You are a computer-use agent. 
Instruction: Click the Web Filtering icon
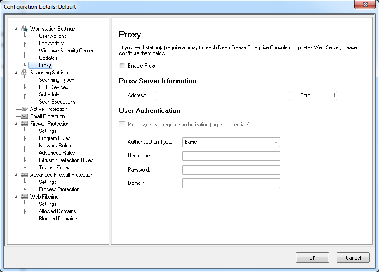click(x=24, y=197)
